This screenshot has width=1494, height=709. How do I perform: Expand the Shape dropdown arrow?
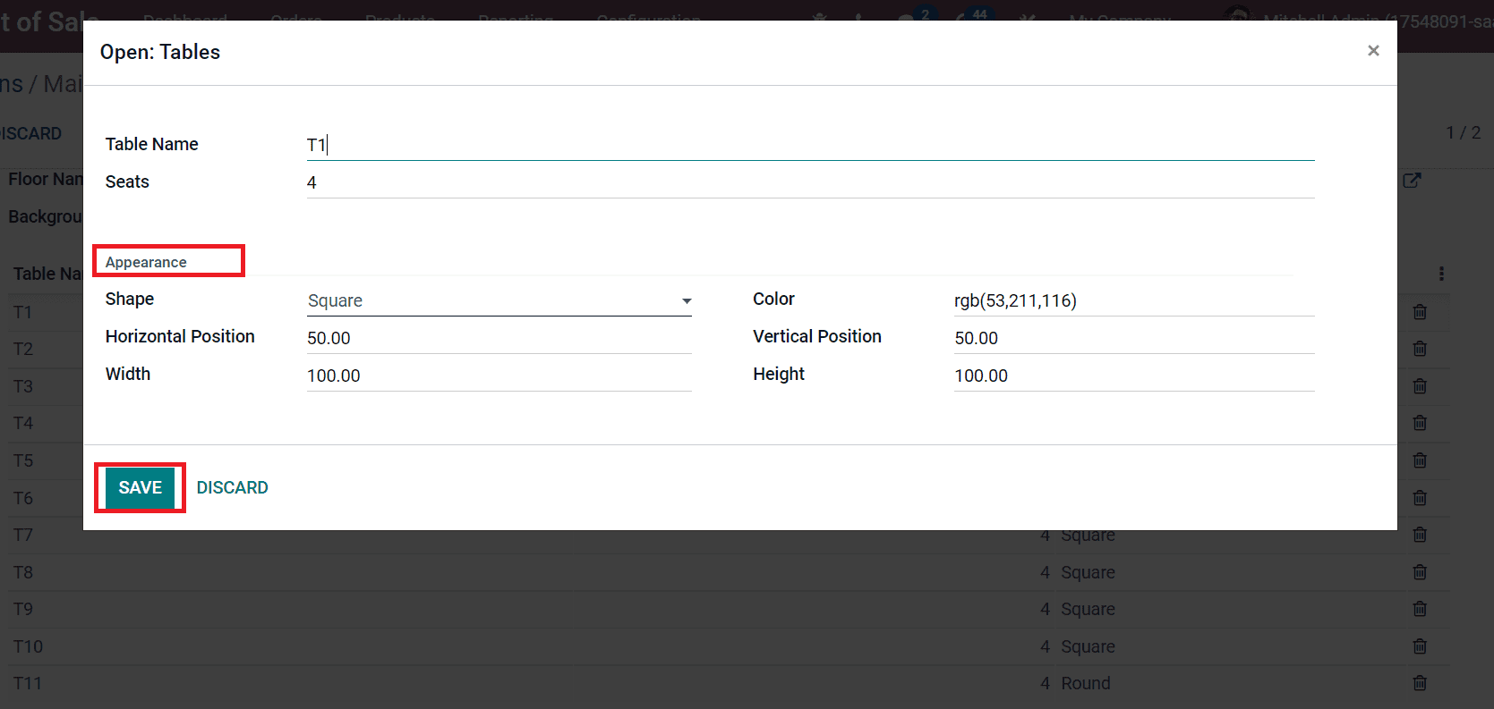[687, 301]
